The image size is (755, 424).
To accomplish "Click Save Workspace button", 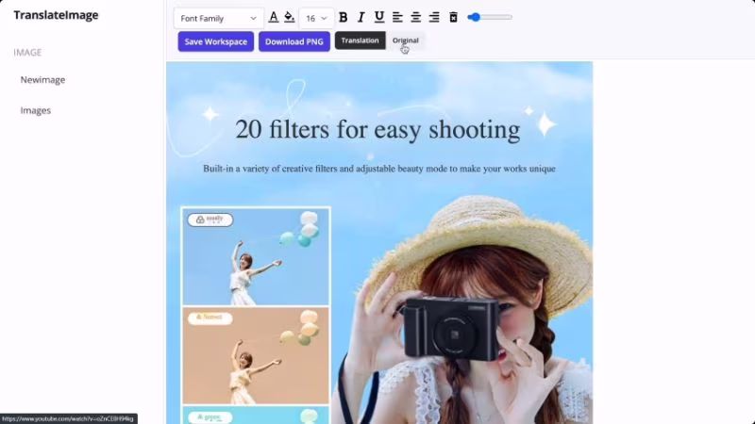I will coord(216,41).
